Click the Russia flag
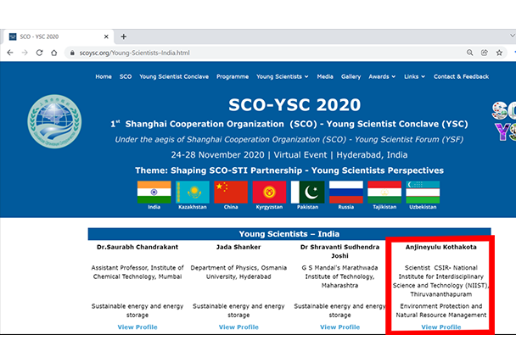This screenshot has width=516, height=363. pyautogui.click(x=346, y=192)
